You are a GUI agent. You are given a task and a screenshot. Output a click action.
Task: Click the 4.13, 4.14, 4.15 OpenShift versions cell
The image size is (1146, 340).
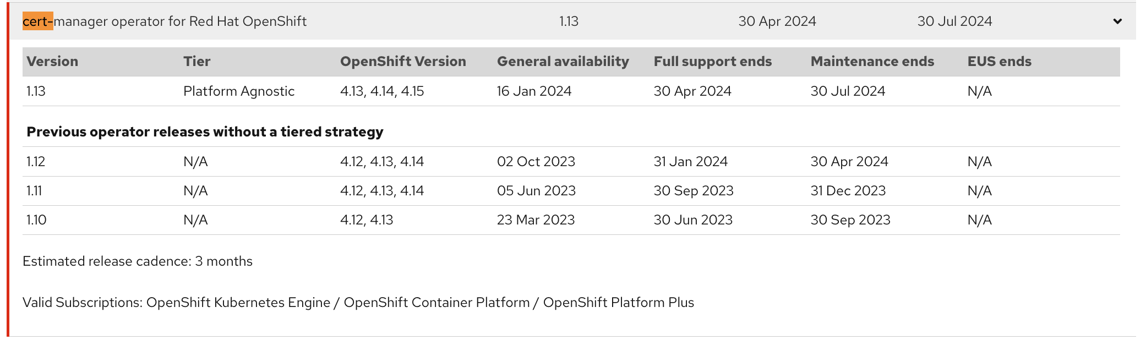381,91
